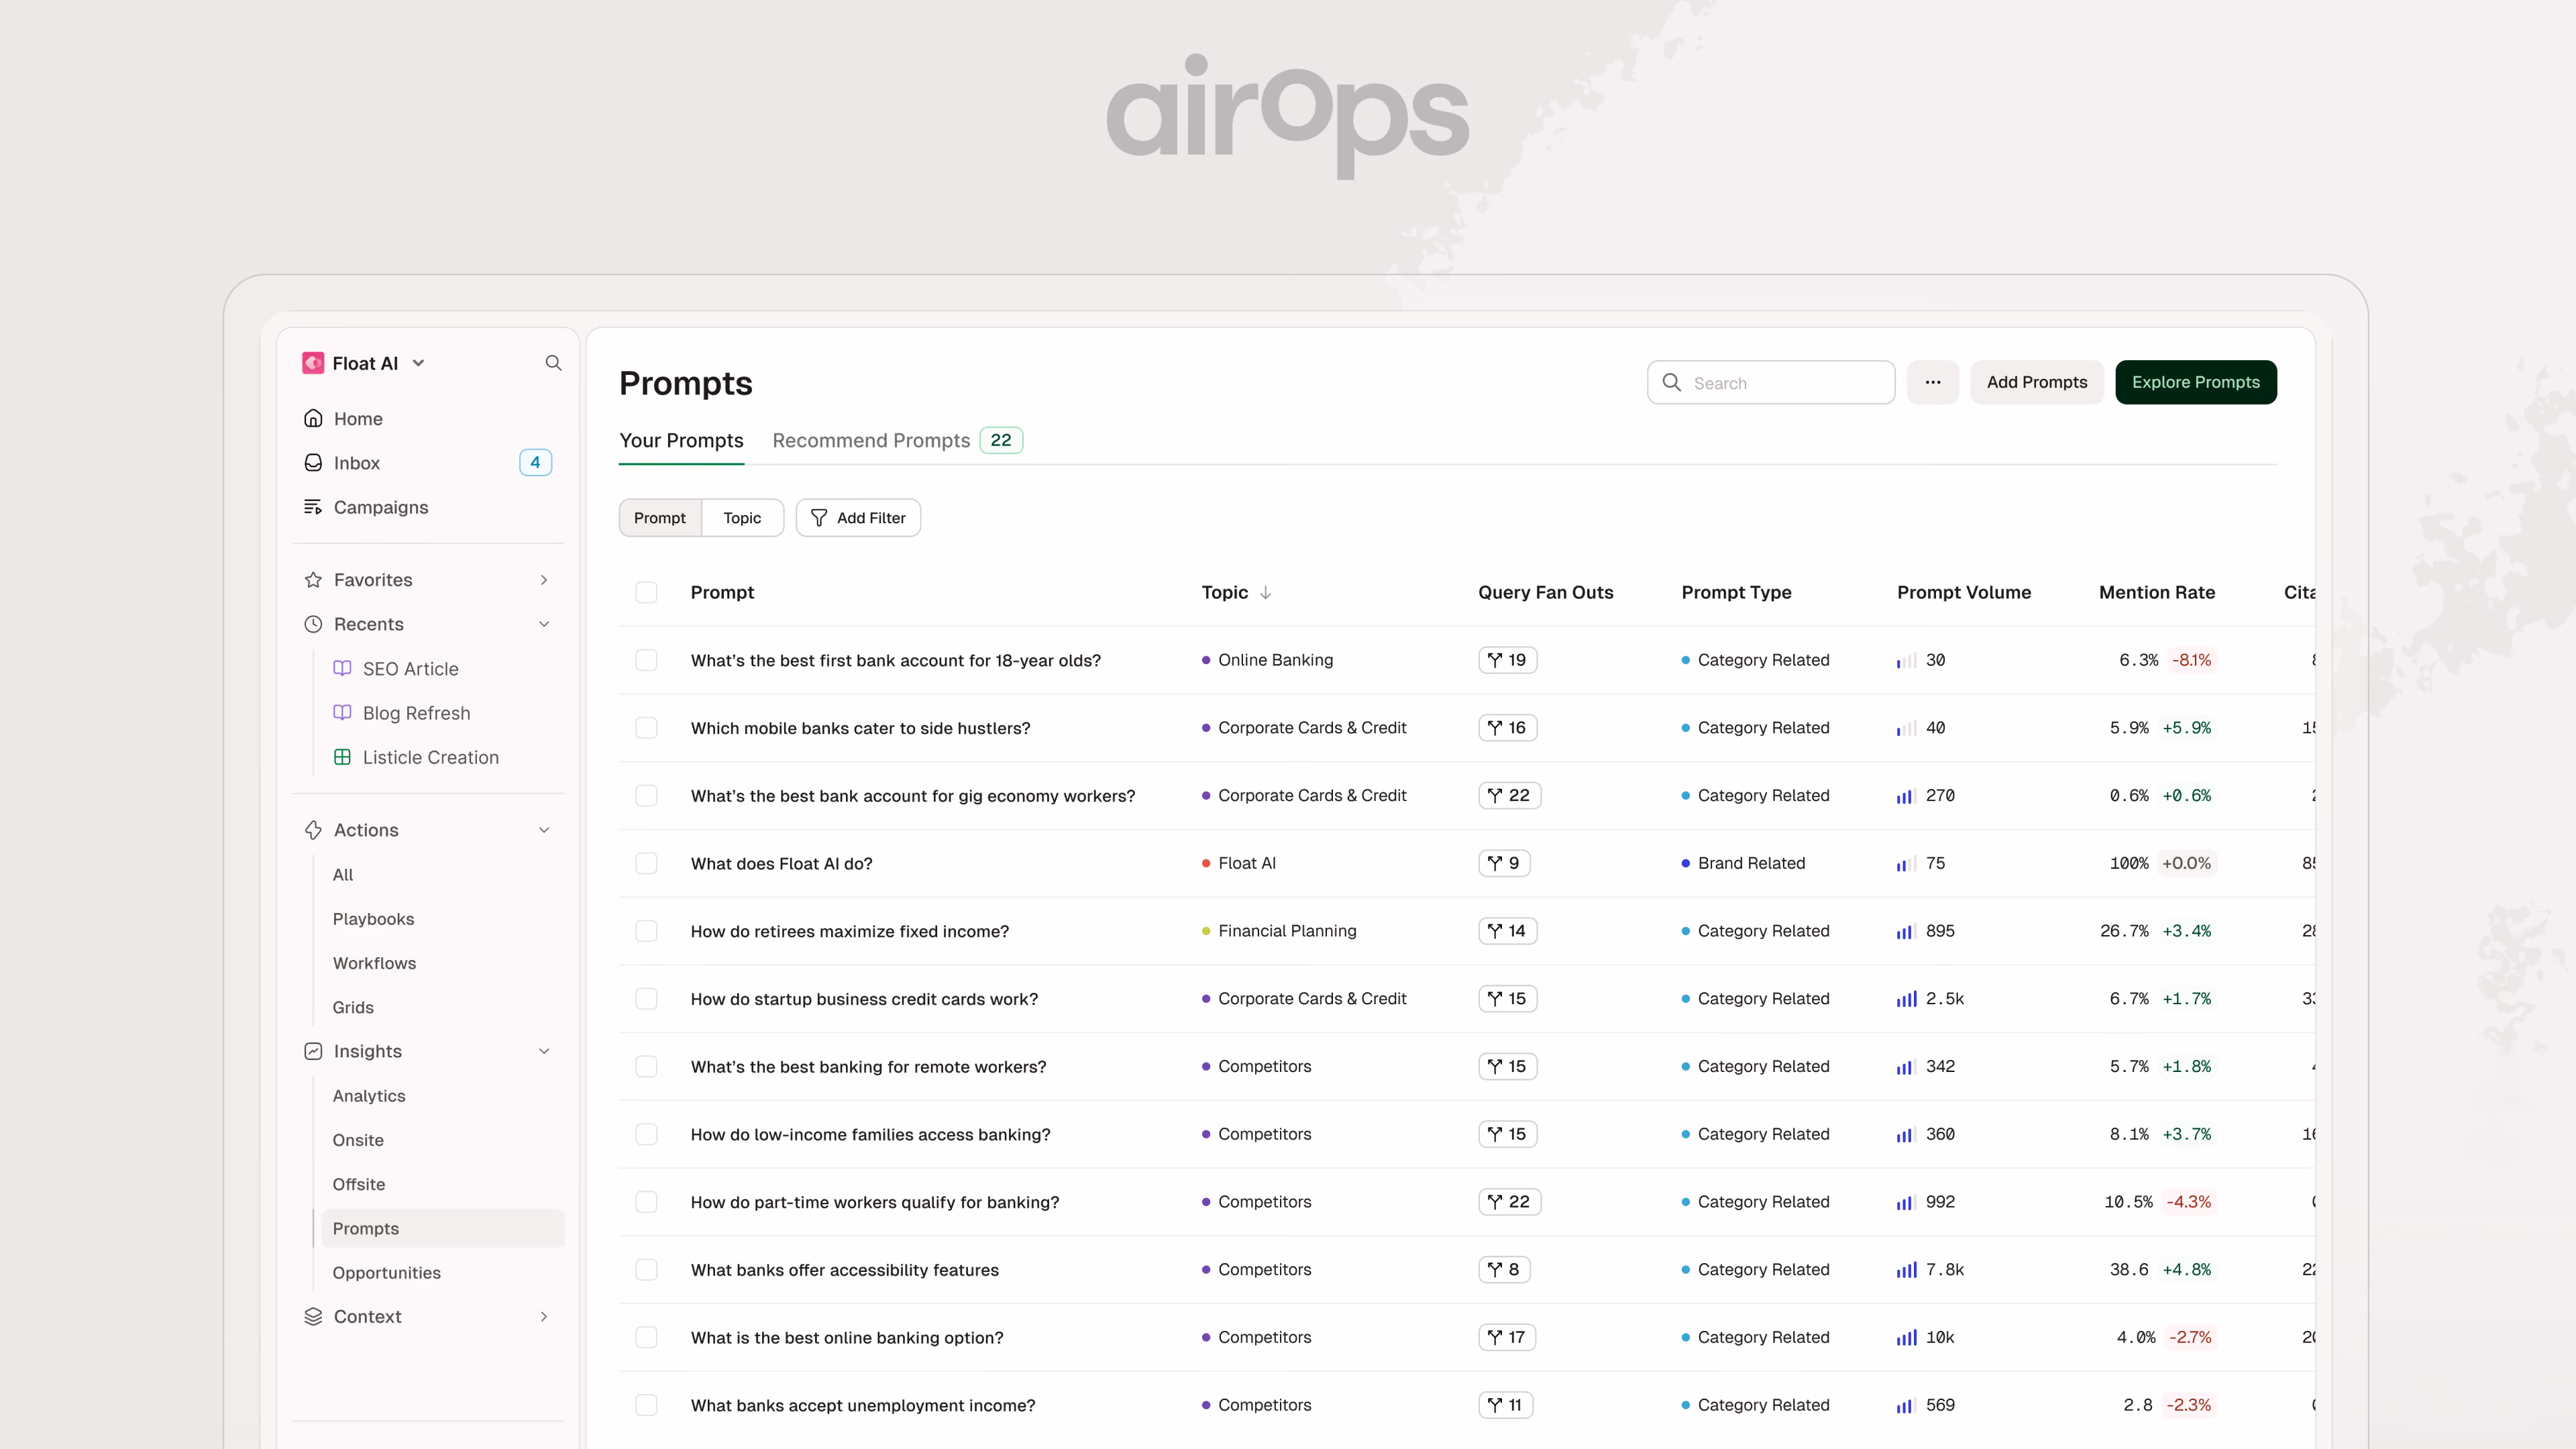Expand the Favorites section chevron
Screen dimensions: 2576x1449
[x=544, y=580]
